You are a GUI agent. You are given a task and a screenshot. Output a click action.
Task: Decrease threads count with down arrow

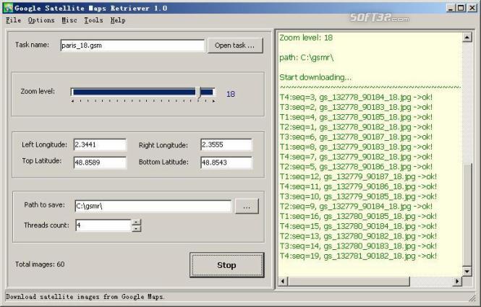(137, 228)
